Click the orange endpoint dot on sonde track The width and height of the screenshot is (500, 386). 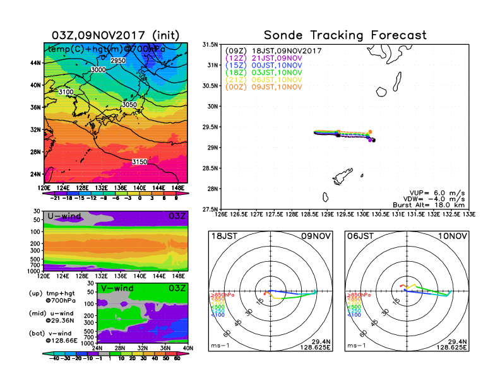tap(370, 132)
